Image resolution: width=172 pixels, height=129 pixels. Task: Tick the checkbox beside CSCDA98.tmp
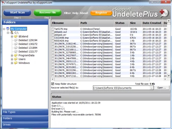(53, 38)
